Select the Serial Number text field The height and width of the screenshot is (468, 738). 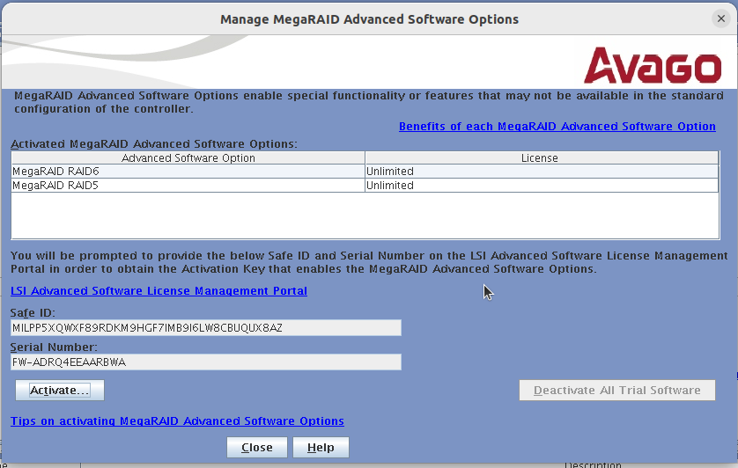206,362
